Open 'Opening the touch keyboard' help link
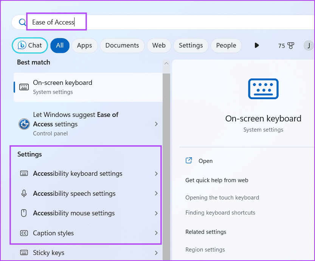This screenshot has width=315, height=261. 222,198
